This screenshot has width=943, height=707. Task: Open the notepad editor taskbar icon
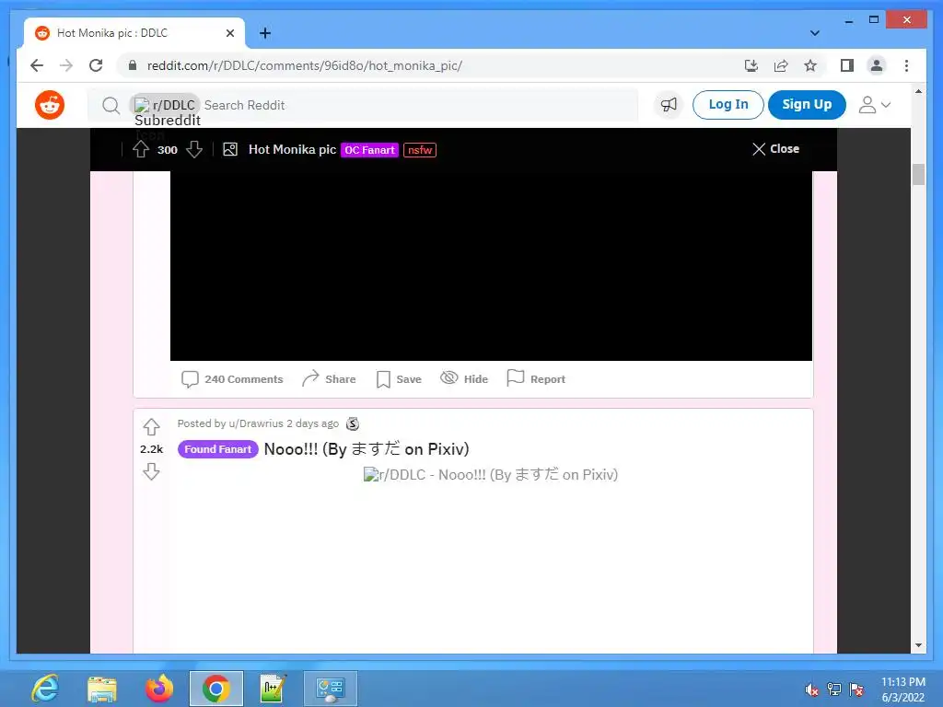(273, 689)
